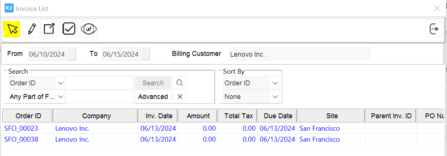Click the magnifying glass search icon
This screenshot has width=447, height=156.
(x=180, y=83)
